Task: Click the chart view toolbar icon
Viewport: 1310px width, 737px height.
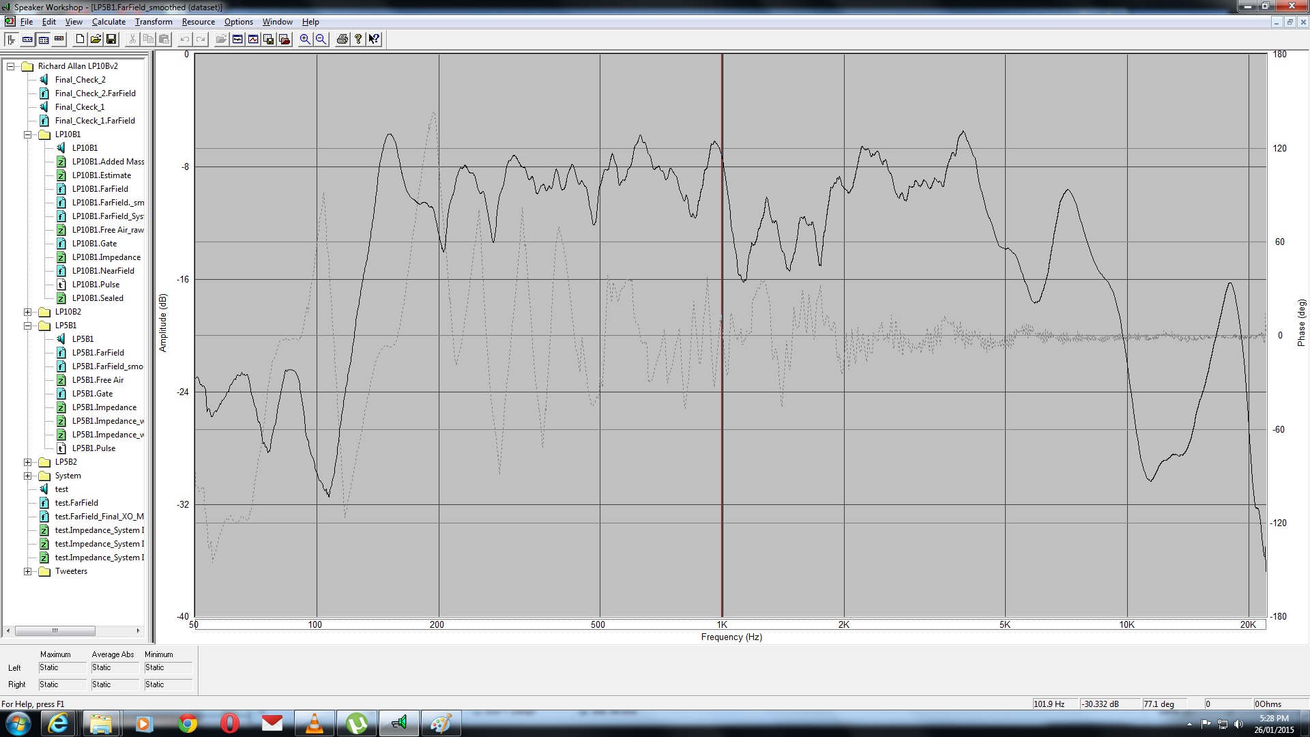Action: tap(253, 39)
